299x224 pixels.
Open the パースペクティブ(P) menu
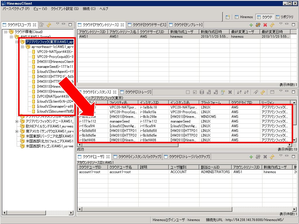click(x=16, y=9)
